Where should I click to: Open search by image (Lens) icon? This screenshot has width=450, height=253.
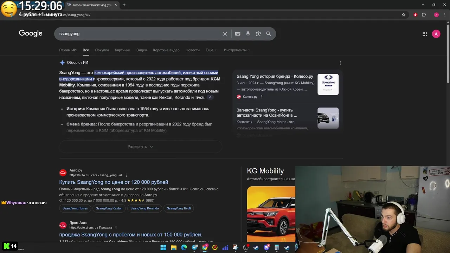click(258, 34)
